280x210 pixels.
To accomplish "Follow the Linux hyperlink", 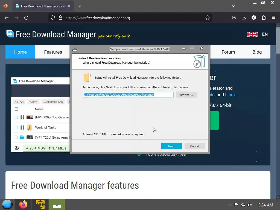I will (x=230, y=95).
